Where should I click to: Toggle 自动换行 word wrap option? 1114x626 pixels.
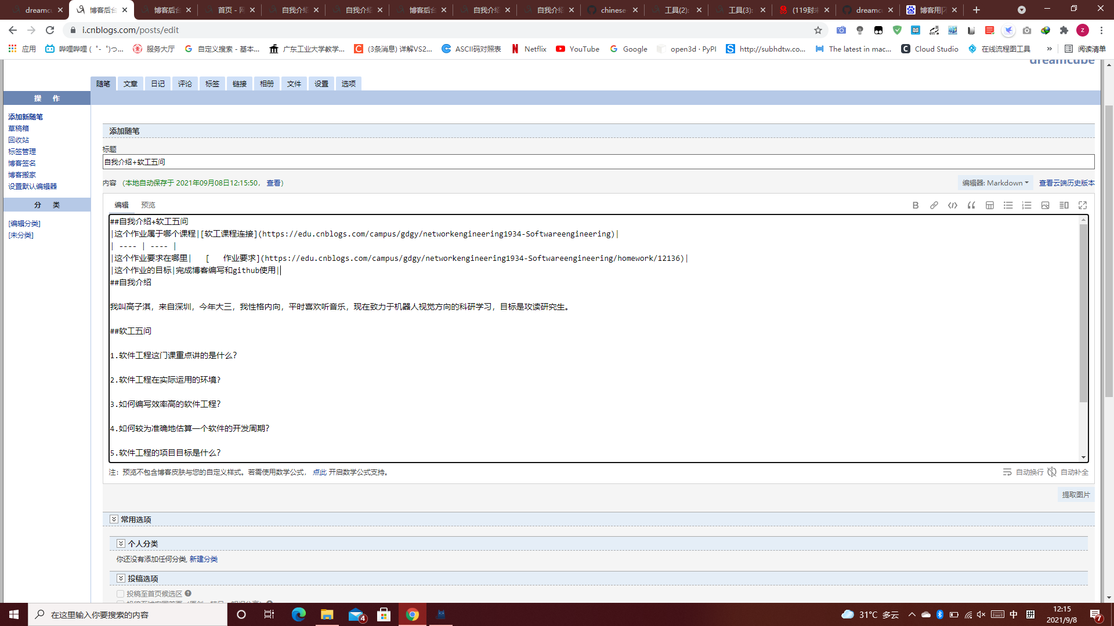click(1023, 472)
